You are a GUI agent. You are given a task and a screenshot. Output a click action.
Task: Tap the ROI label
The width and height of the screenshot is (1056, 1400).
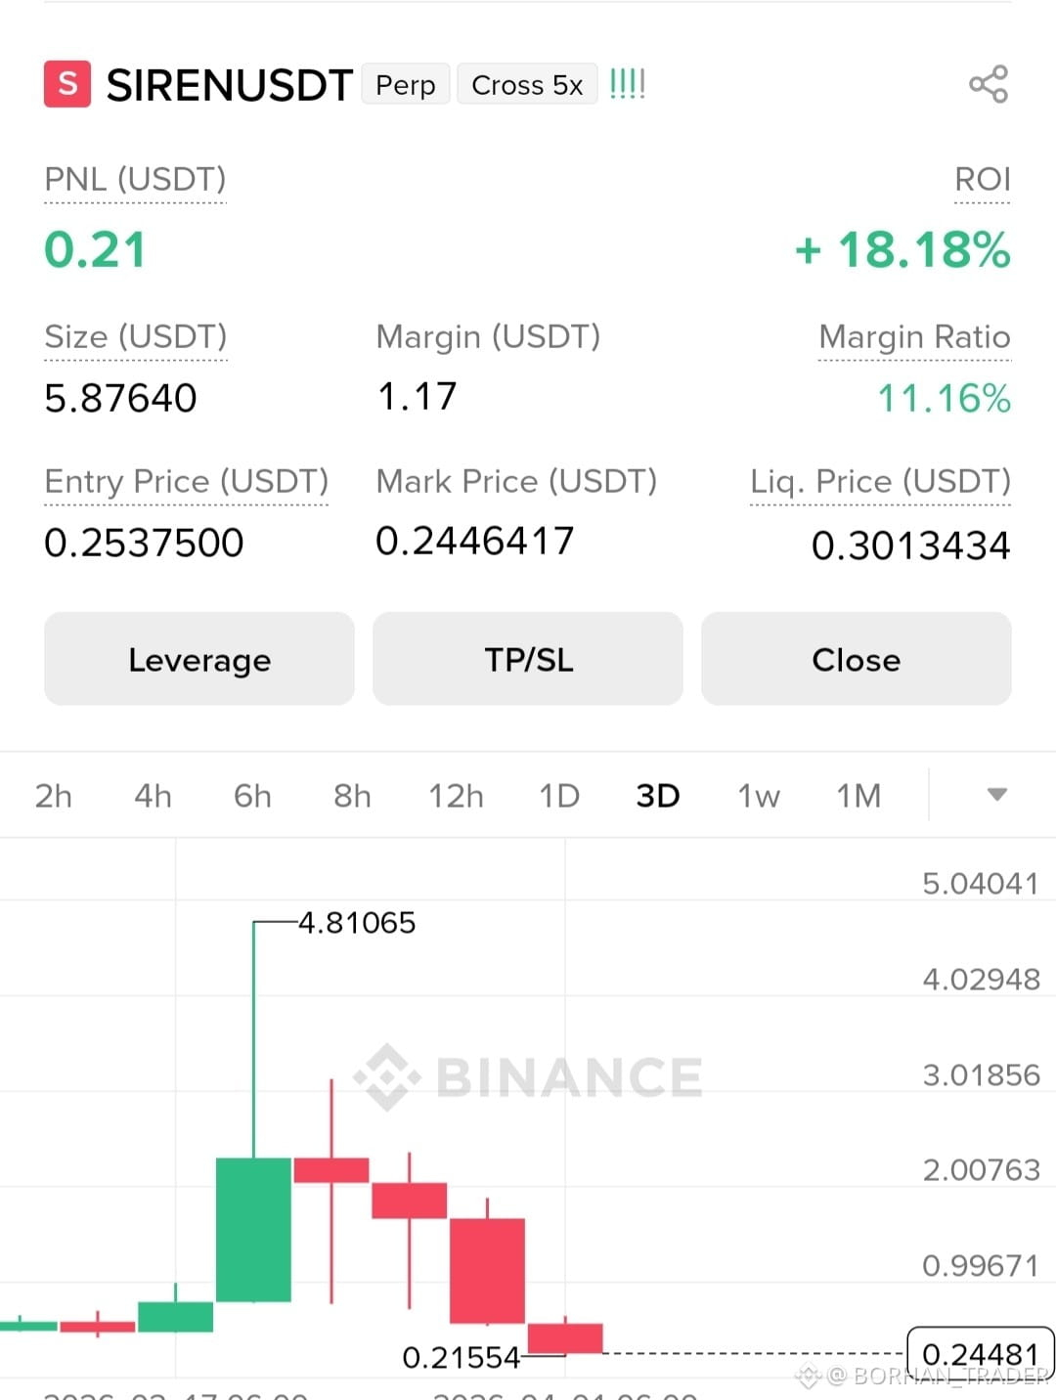(x=983, y=180)
